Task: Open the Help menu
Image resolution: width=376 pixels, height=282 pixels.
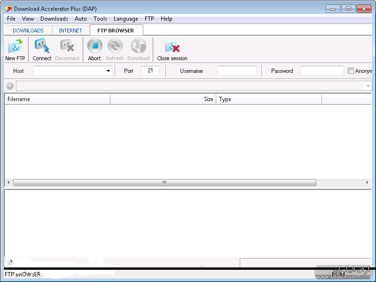Action: point(166,19)
